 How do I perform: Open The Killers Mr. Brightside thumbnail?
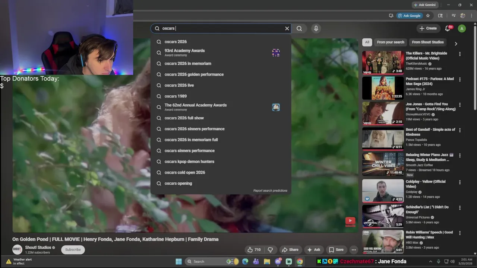coord(383,63)
